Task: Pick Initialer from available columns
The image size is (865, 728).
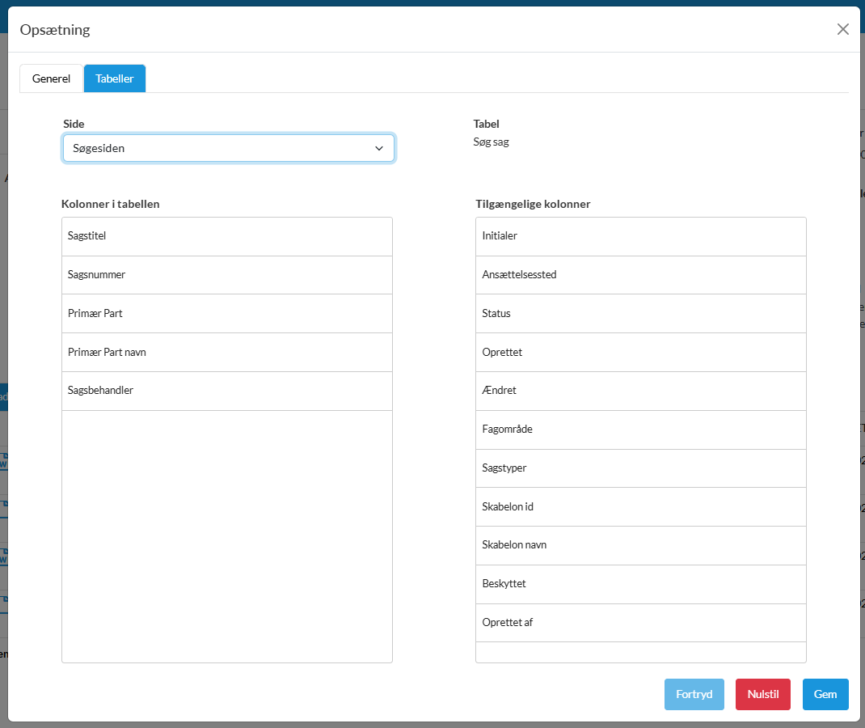Action: [x=640, y=236]
